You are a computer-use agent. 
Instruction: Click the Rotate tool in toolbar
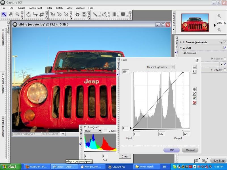pyautogui.click(x=29, y=14)
